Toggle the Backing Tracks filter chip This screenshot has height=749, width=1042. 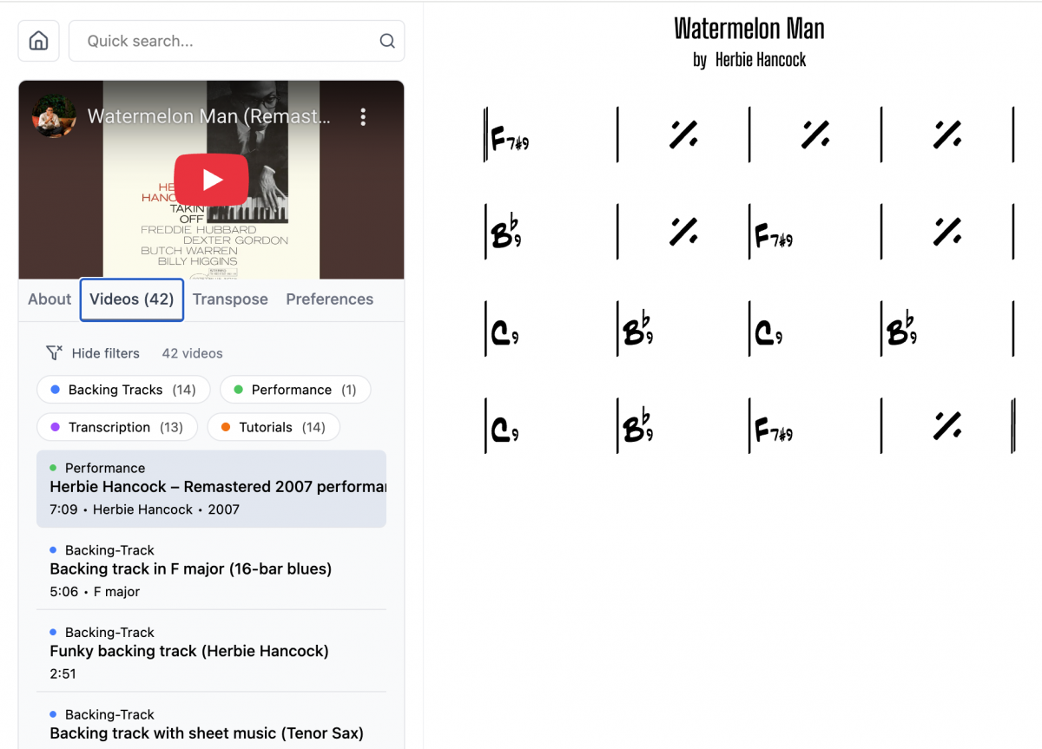(x=123, y=390)
